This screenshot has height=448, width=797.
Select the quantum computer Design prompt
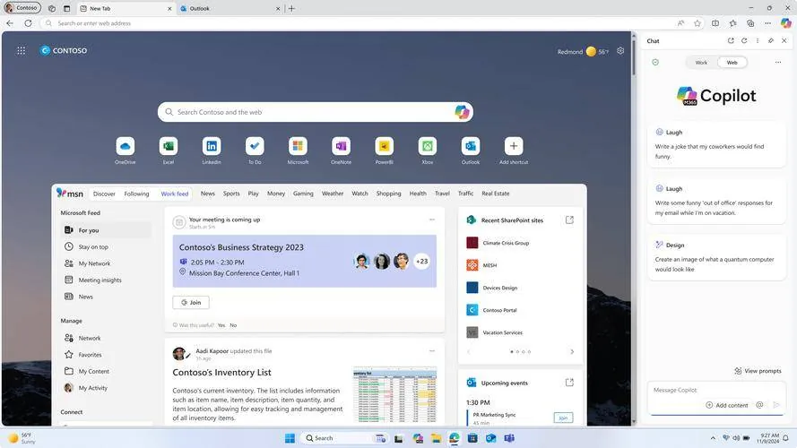point(716,257)
